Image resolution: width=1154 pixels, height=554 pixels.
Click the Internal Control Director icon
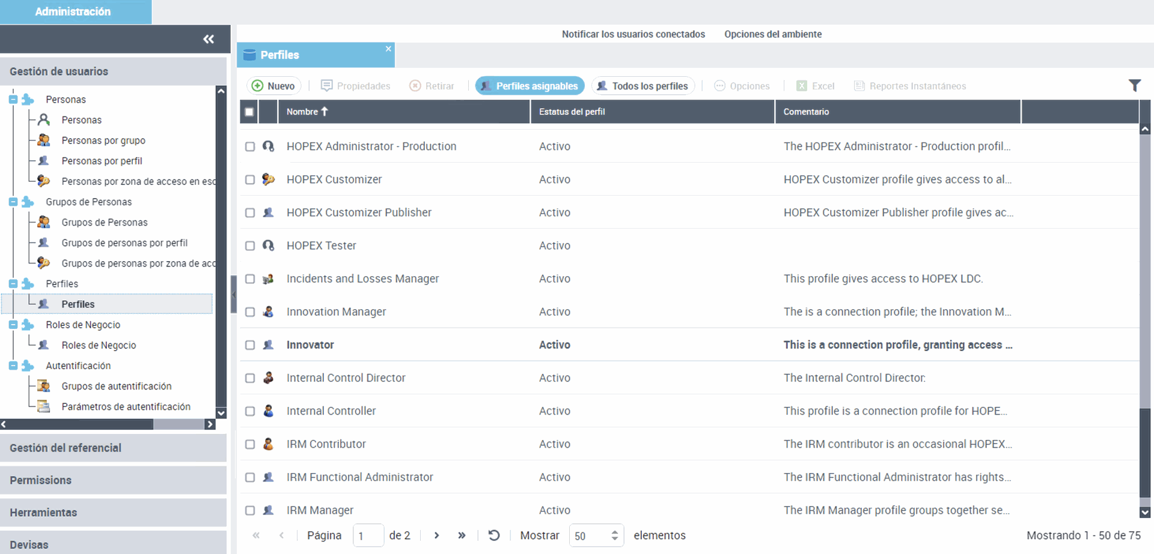point(268,378)
